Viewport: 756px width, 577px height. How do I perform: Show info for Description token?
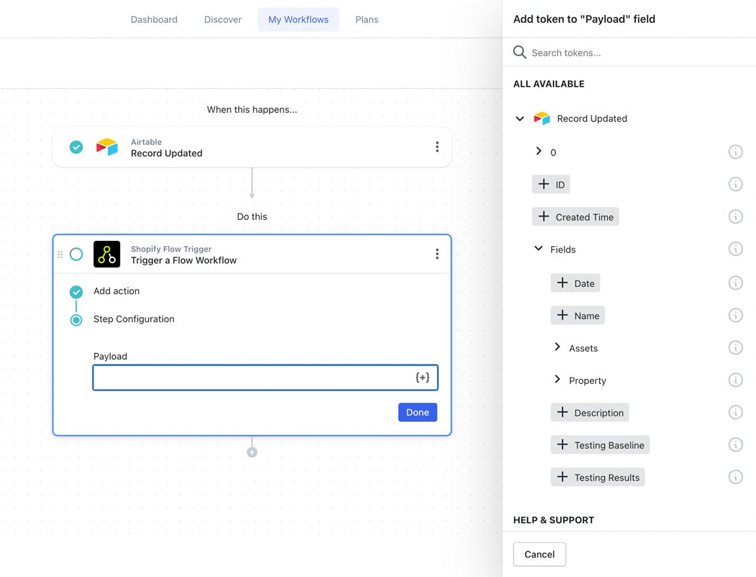pos(735,412)
